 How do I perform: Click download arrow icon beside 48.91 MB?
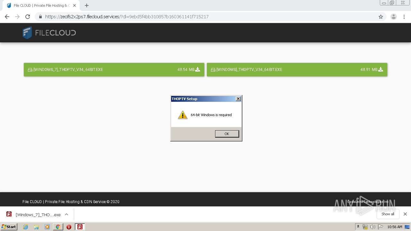[381, 69]
